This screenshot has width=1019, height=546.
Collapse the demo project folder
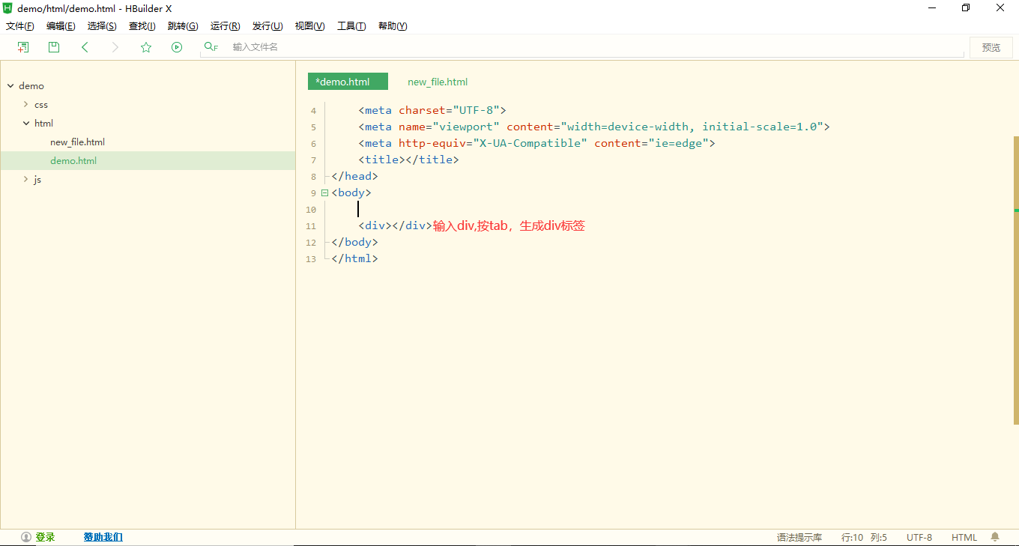click(x=10, y=86)
